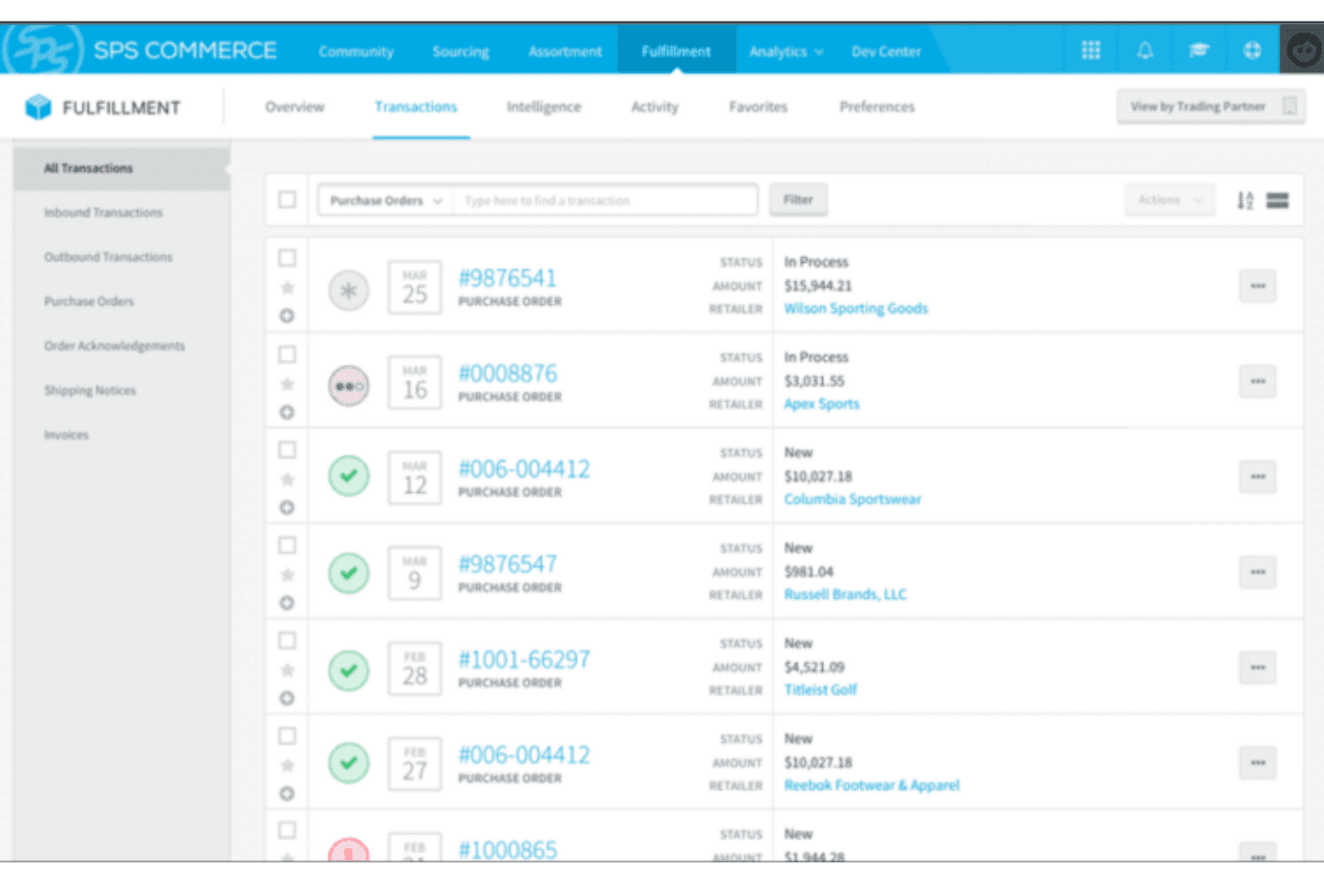Open more options for #9876541
This screenshot has height=883, width=1324.
(x=1258, y=286)
